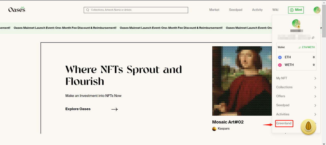
Task: Click the Explore Oases arrow icon
Action: [x=115, y=109]
